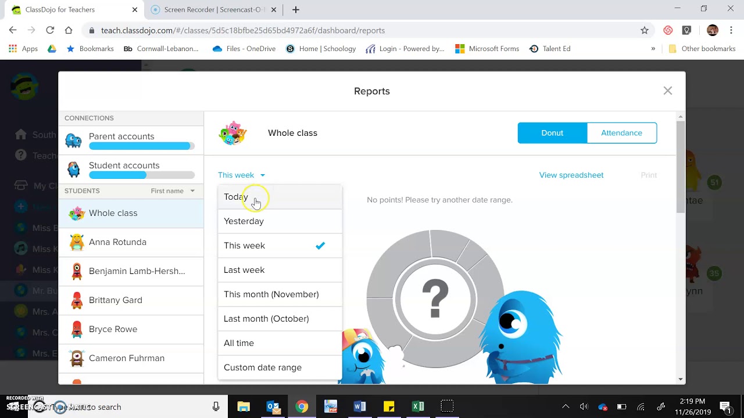Click Brittany Gard's red monster avatar
Image resolution: width=744 pixels, height=418 pixels.
(x=77, y=300)
